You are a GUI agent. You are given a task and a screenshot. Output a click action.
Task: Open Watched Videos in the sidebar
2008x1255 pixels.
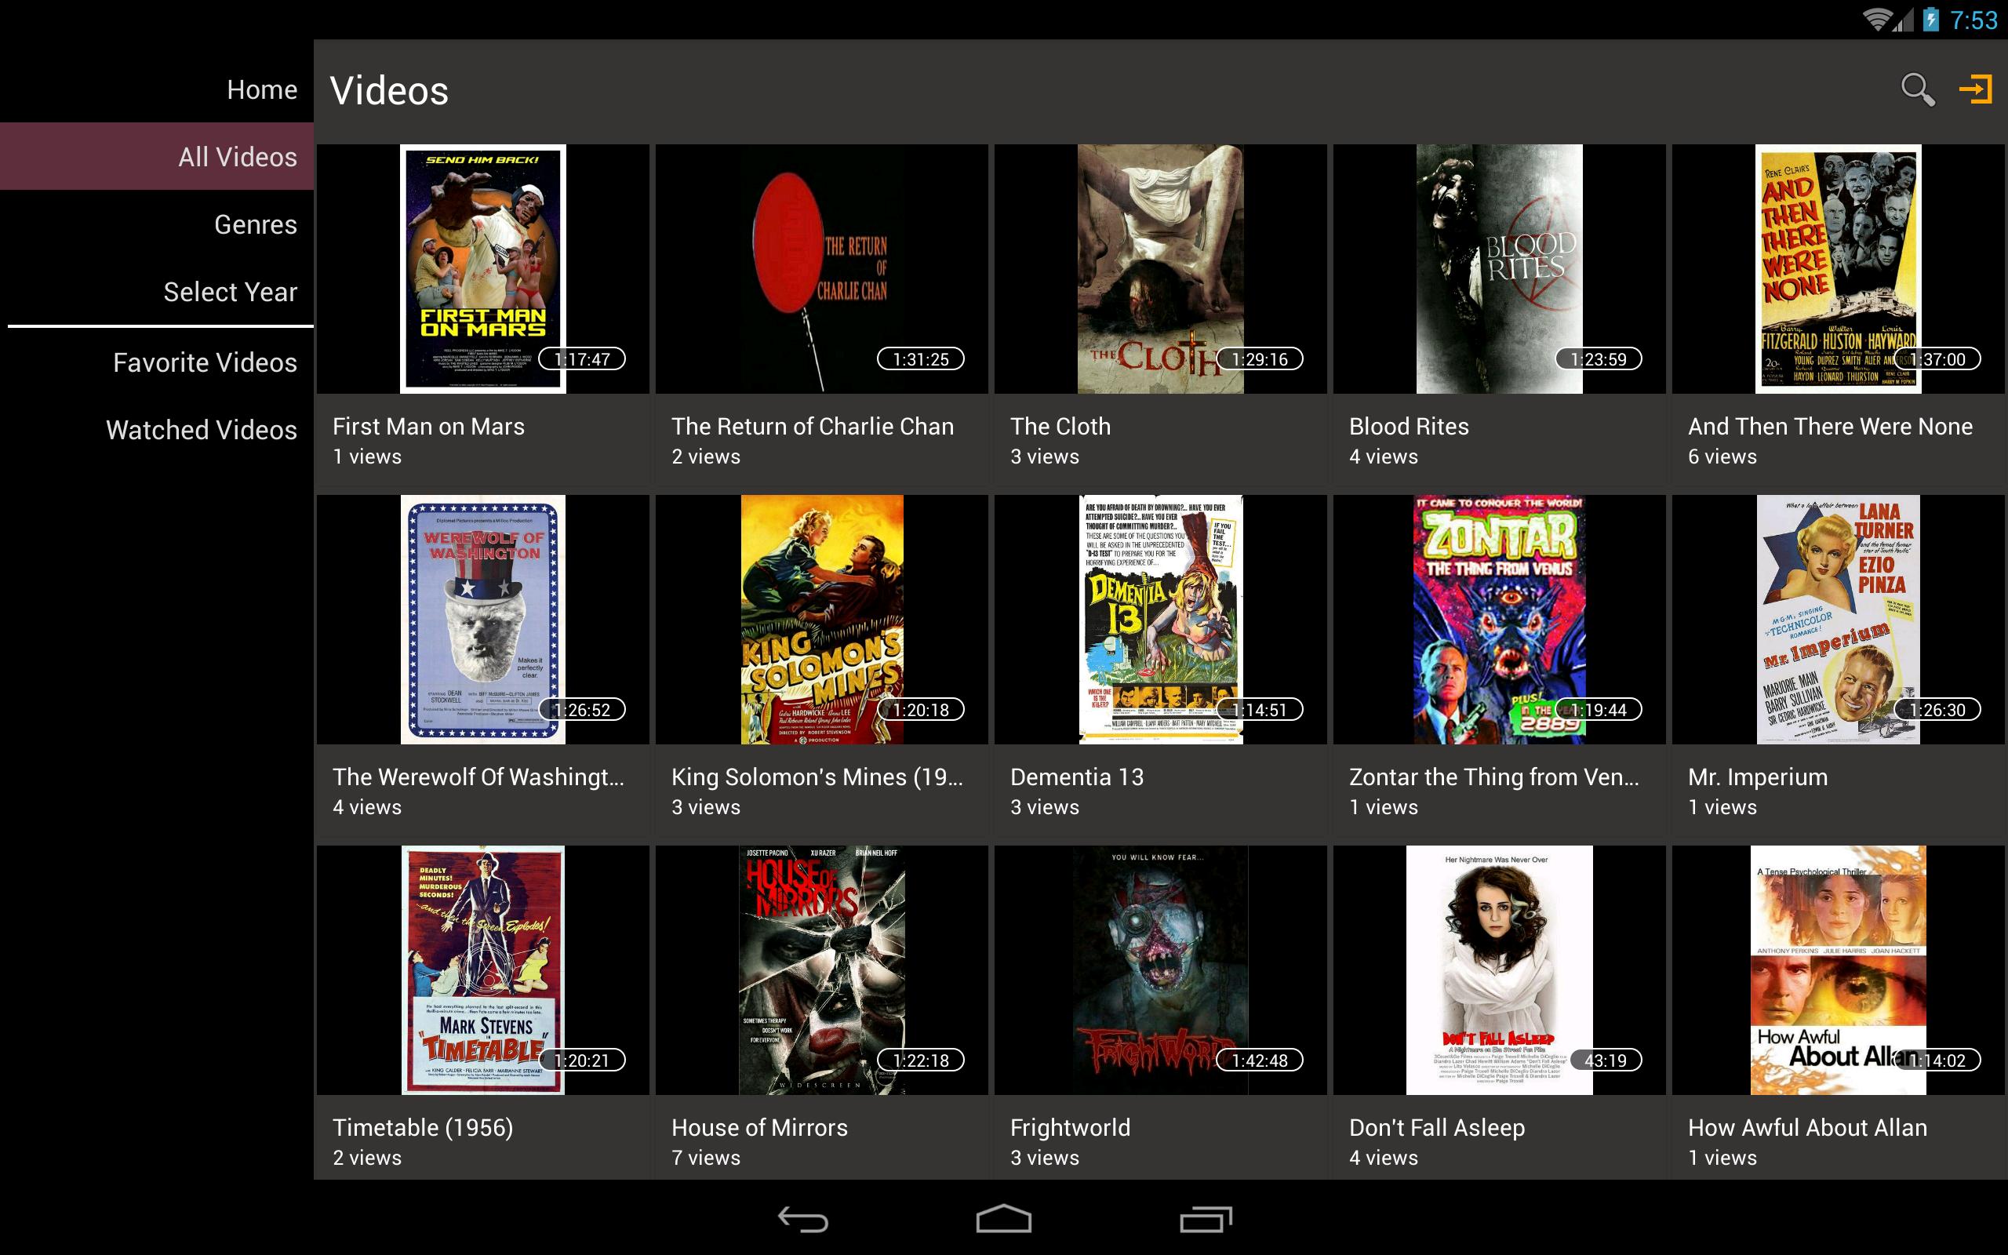(x=202, y=430)
